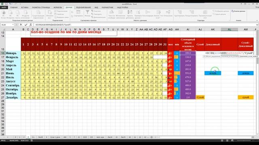Screen dimensions: 259x145
Task: Click the Flash Fill icon
Action: (x=121, y=14)
